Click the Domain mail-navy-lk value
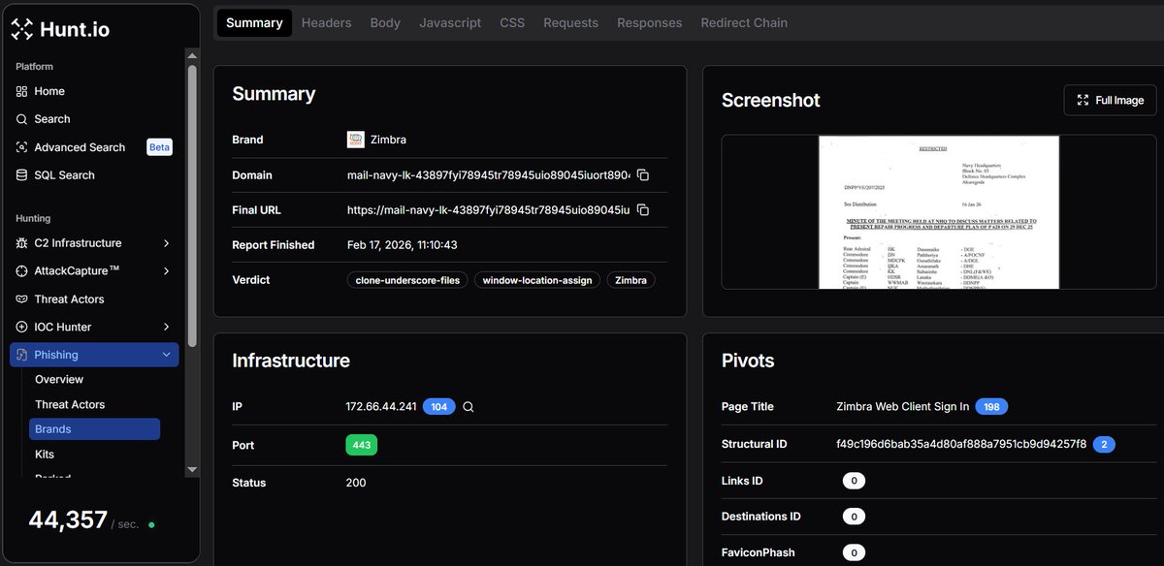The image size is (1164, 566). [x=488, y=175]
